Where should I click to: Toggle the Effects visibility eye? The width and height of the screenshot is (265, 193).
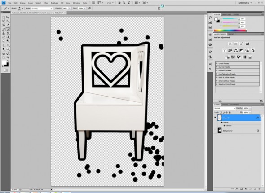pos(221,123)
